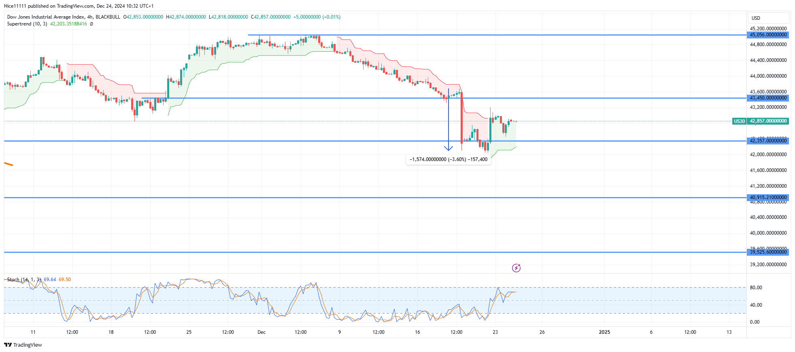Click the 43,450 price level label
Screen dimensions: 795x352
pyautogui.click(x=768, y=98)
